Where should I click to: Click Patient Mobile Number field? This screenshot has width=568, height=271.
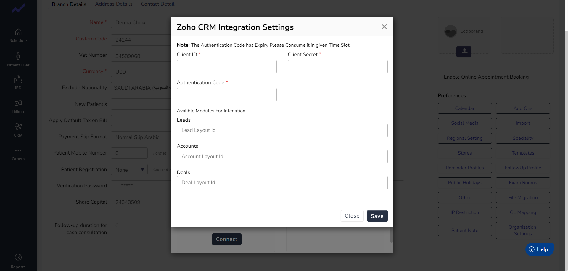click(x=129, y=153)
